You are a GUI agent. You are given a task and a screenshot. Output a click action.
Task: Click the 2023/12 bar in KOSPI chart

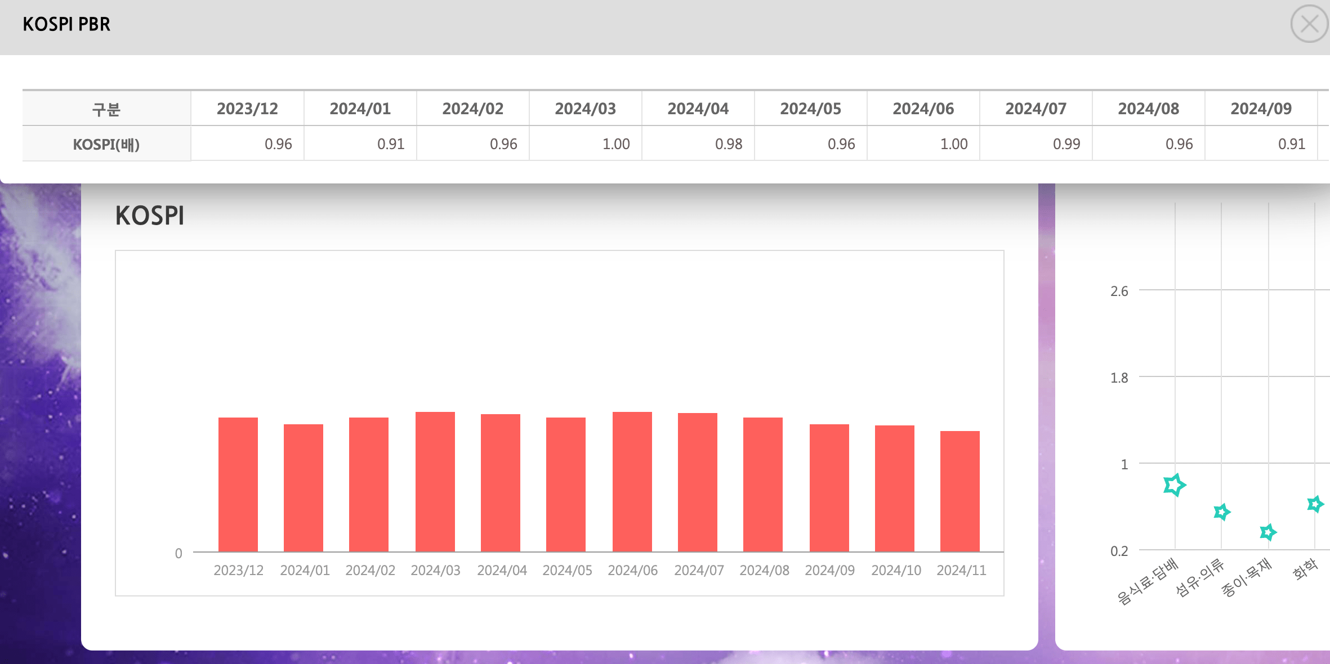(238, 484)
